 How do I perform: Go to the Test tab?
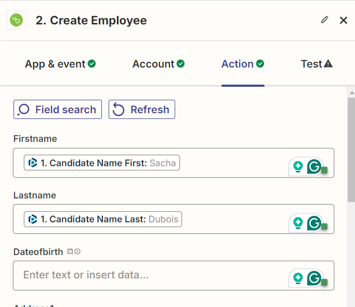click(317, 64)
